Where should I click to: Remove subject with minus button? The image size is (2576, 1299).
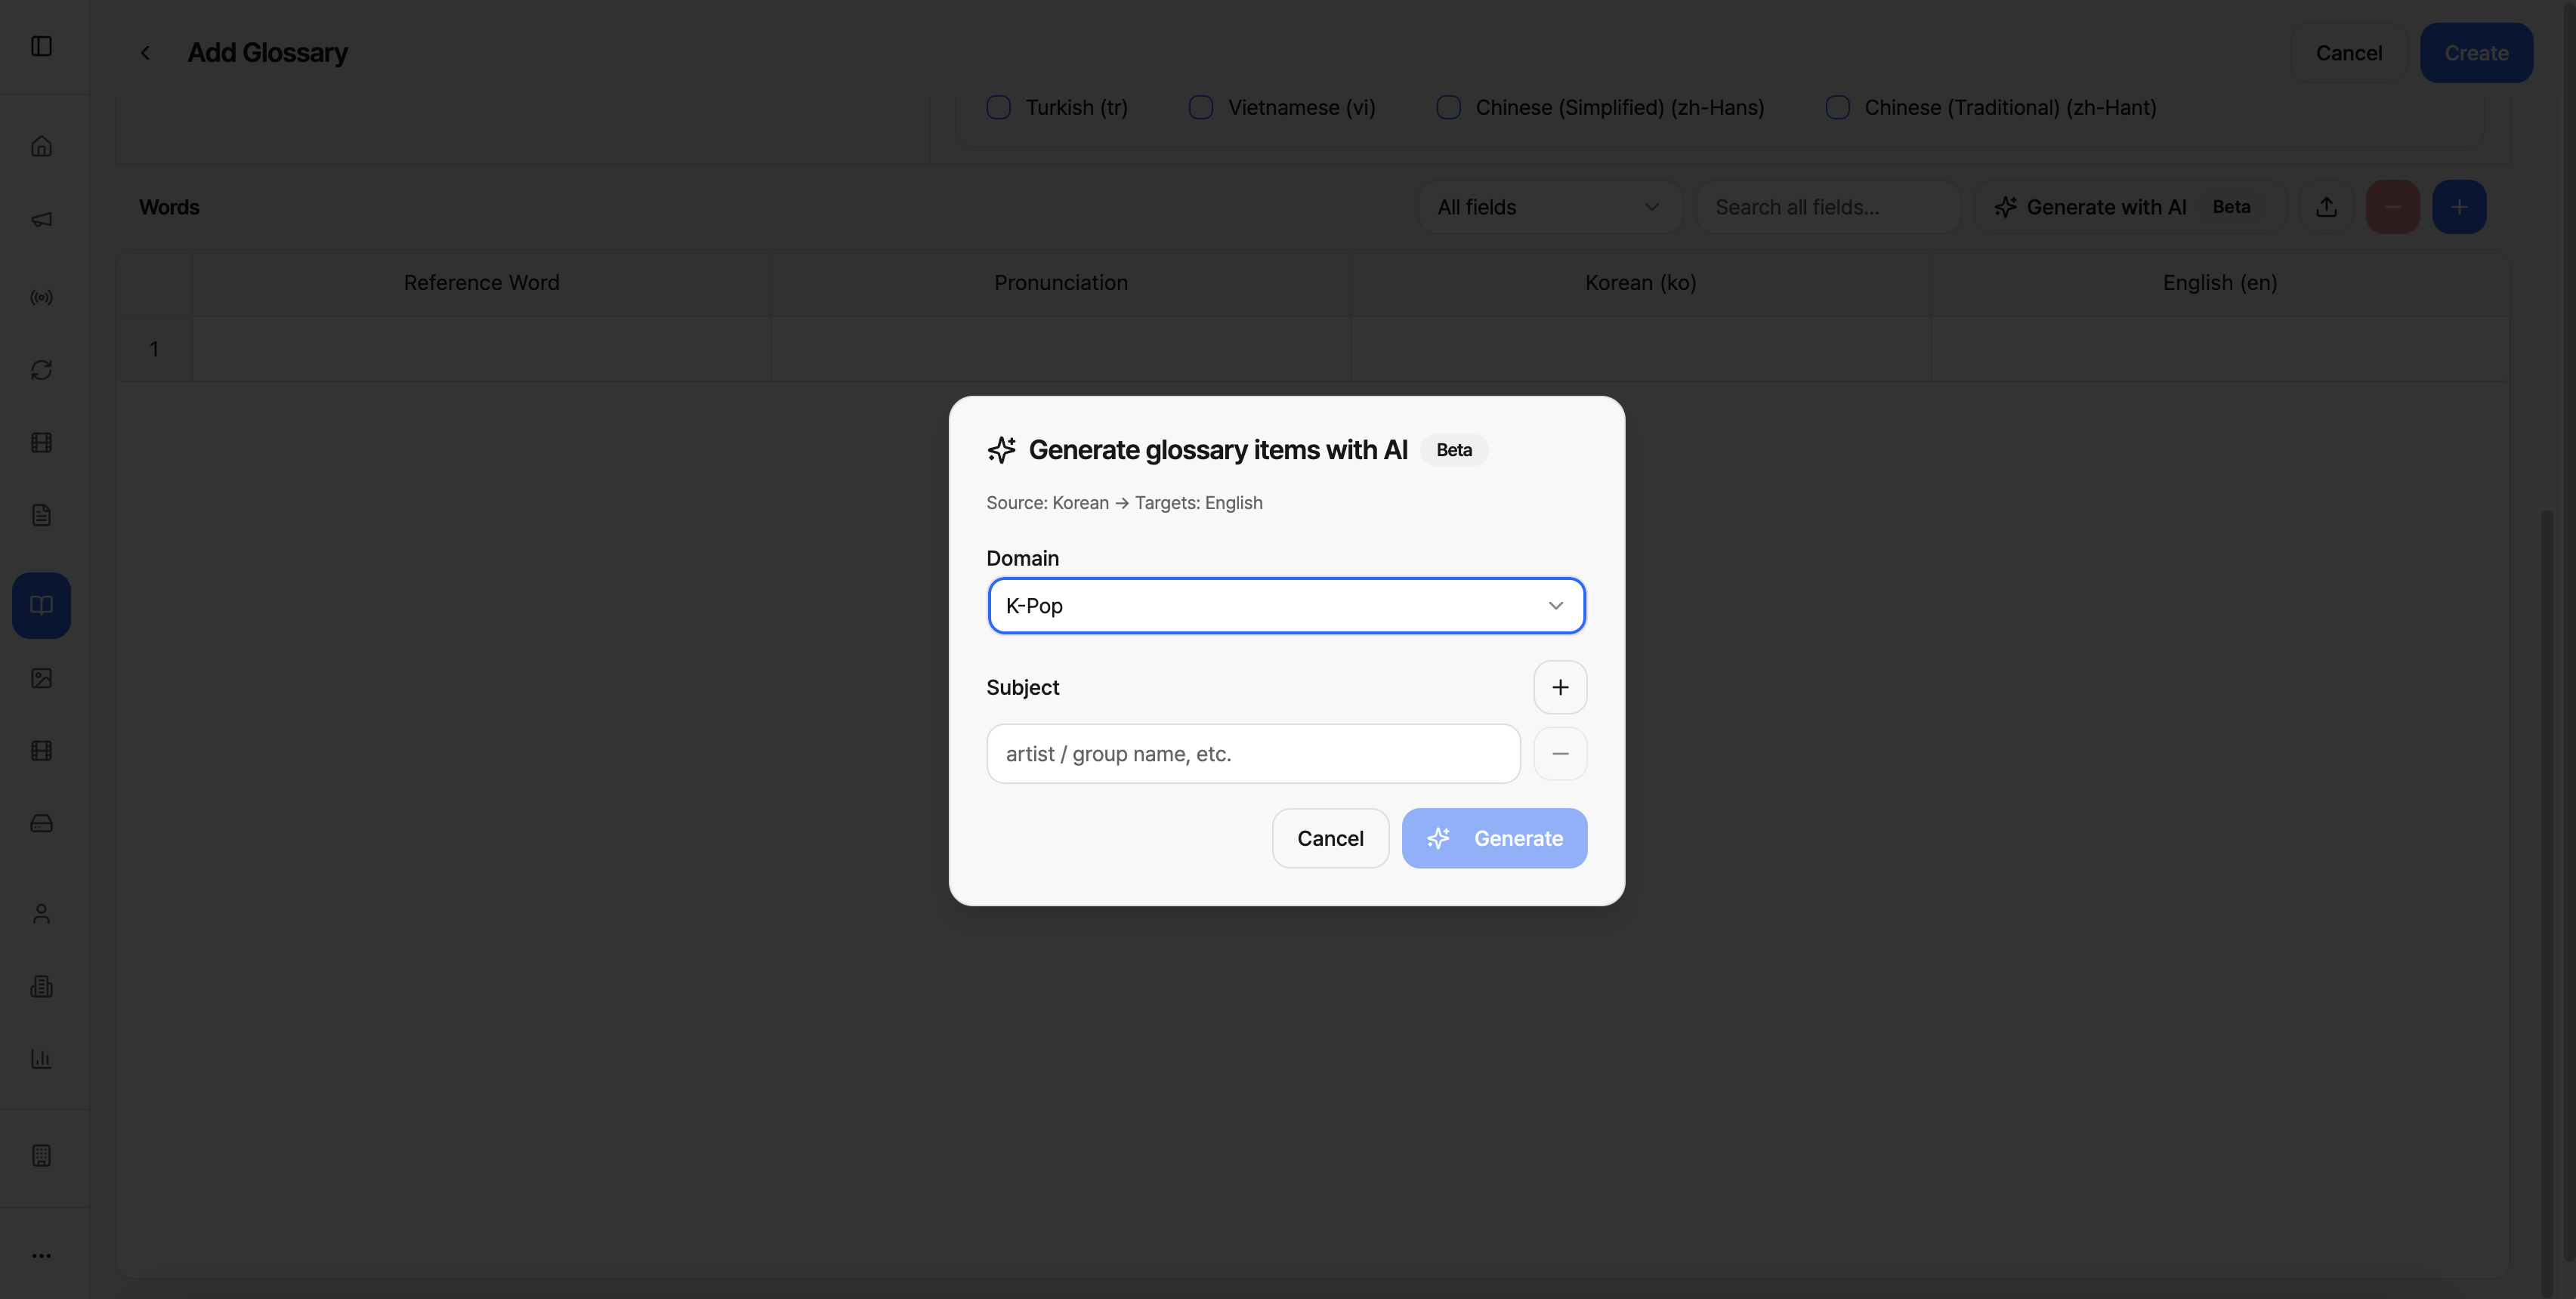pos(1560,754)
